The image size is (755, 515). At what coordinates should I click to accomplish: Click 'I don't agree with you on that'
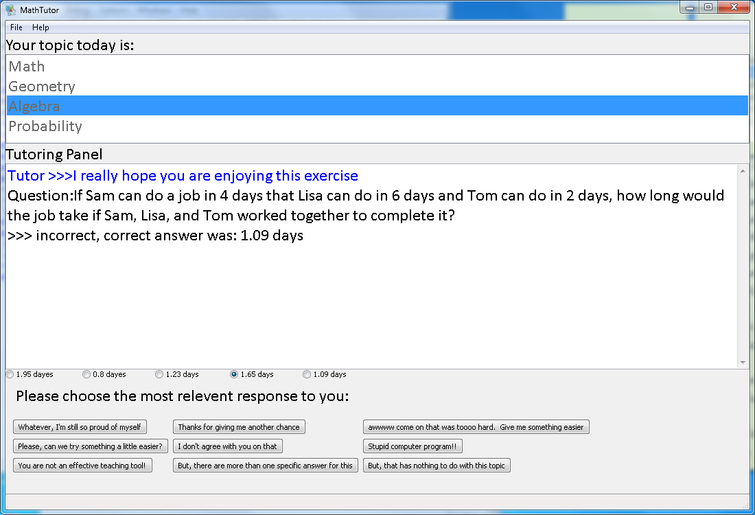pos(228,446)
